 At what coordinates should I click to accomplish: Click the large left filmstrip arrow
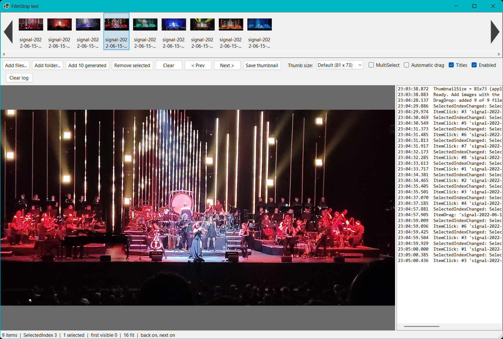[8, 32]
